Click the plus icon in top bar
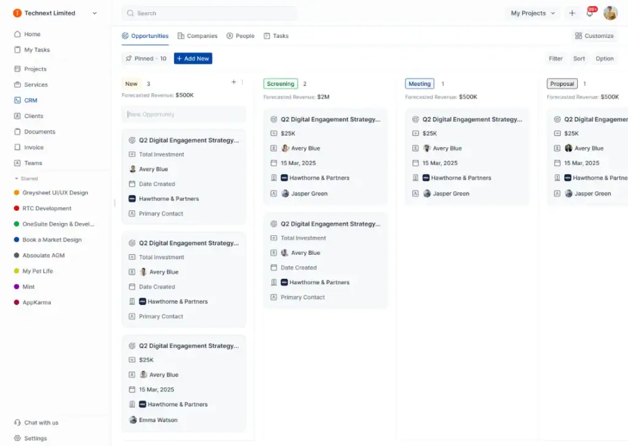This screenshot has width=628, height=446. click(x=572, y=13)
